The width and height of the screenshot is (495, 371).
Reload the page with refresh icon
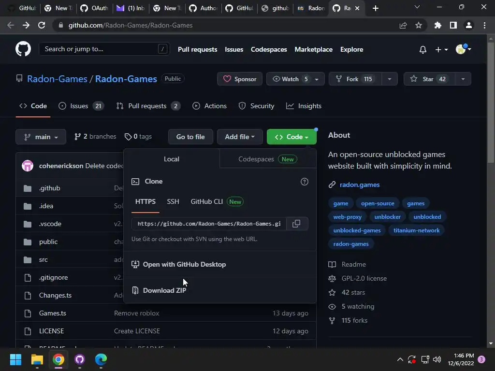coord(42,25)
